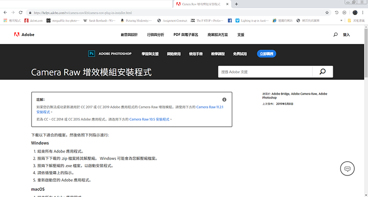The image size is (368, 197).
Task: Open the 商業解決方案 menu
Action: (x=217, y=35)
